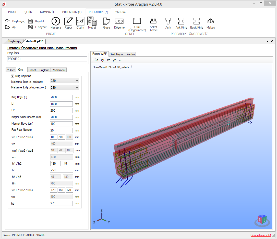Open Oluk (Öngermesiz) gutter tool

point(137,21)
